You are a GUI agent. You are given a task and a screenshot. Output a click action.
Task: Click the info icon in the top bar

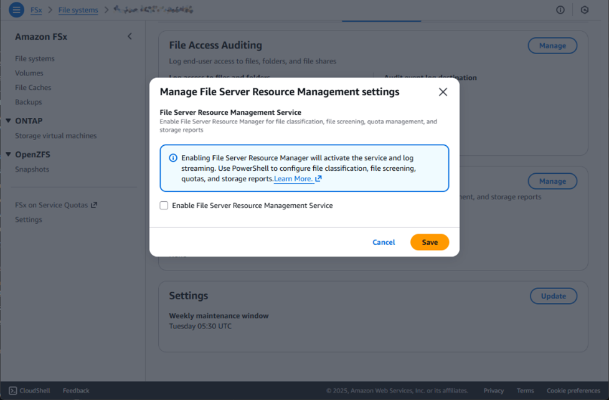(560, 9)
